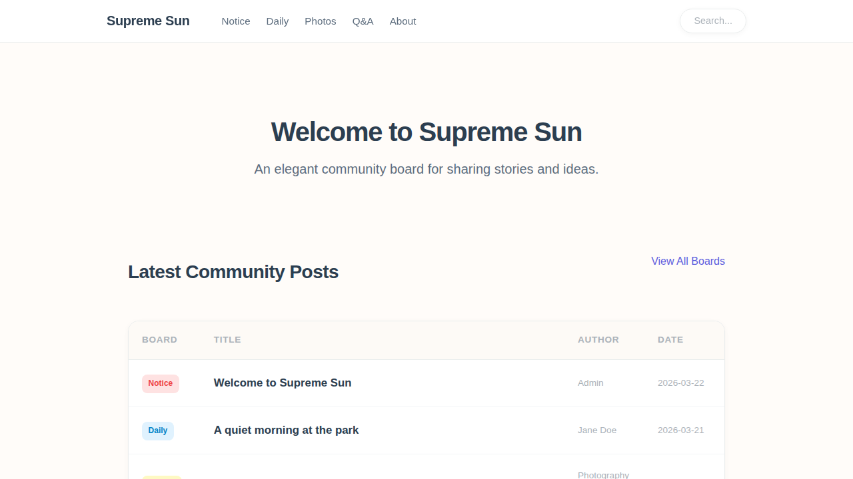Click the Supreme Sun site logo
The width and height of the screenshot is (853, 479).
[x=148, y=21]
